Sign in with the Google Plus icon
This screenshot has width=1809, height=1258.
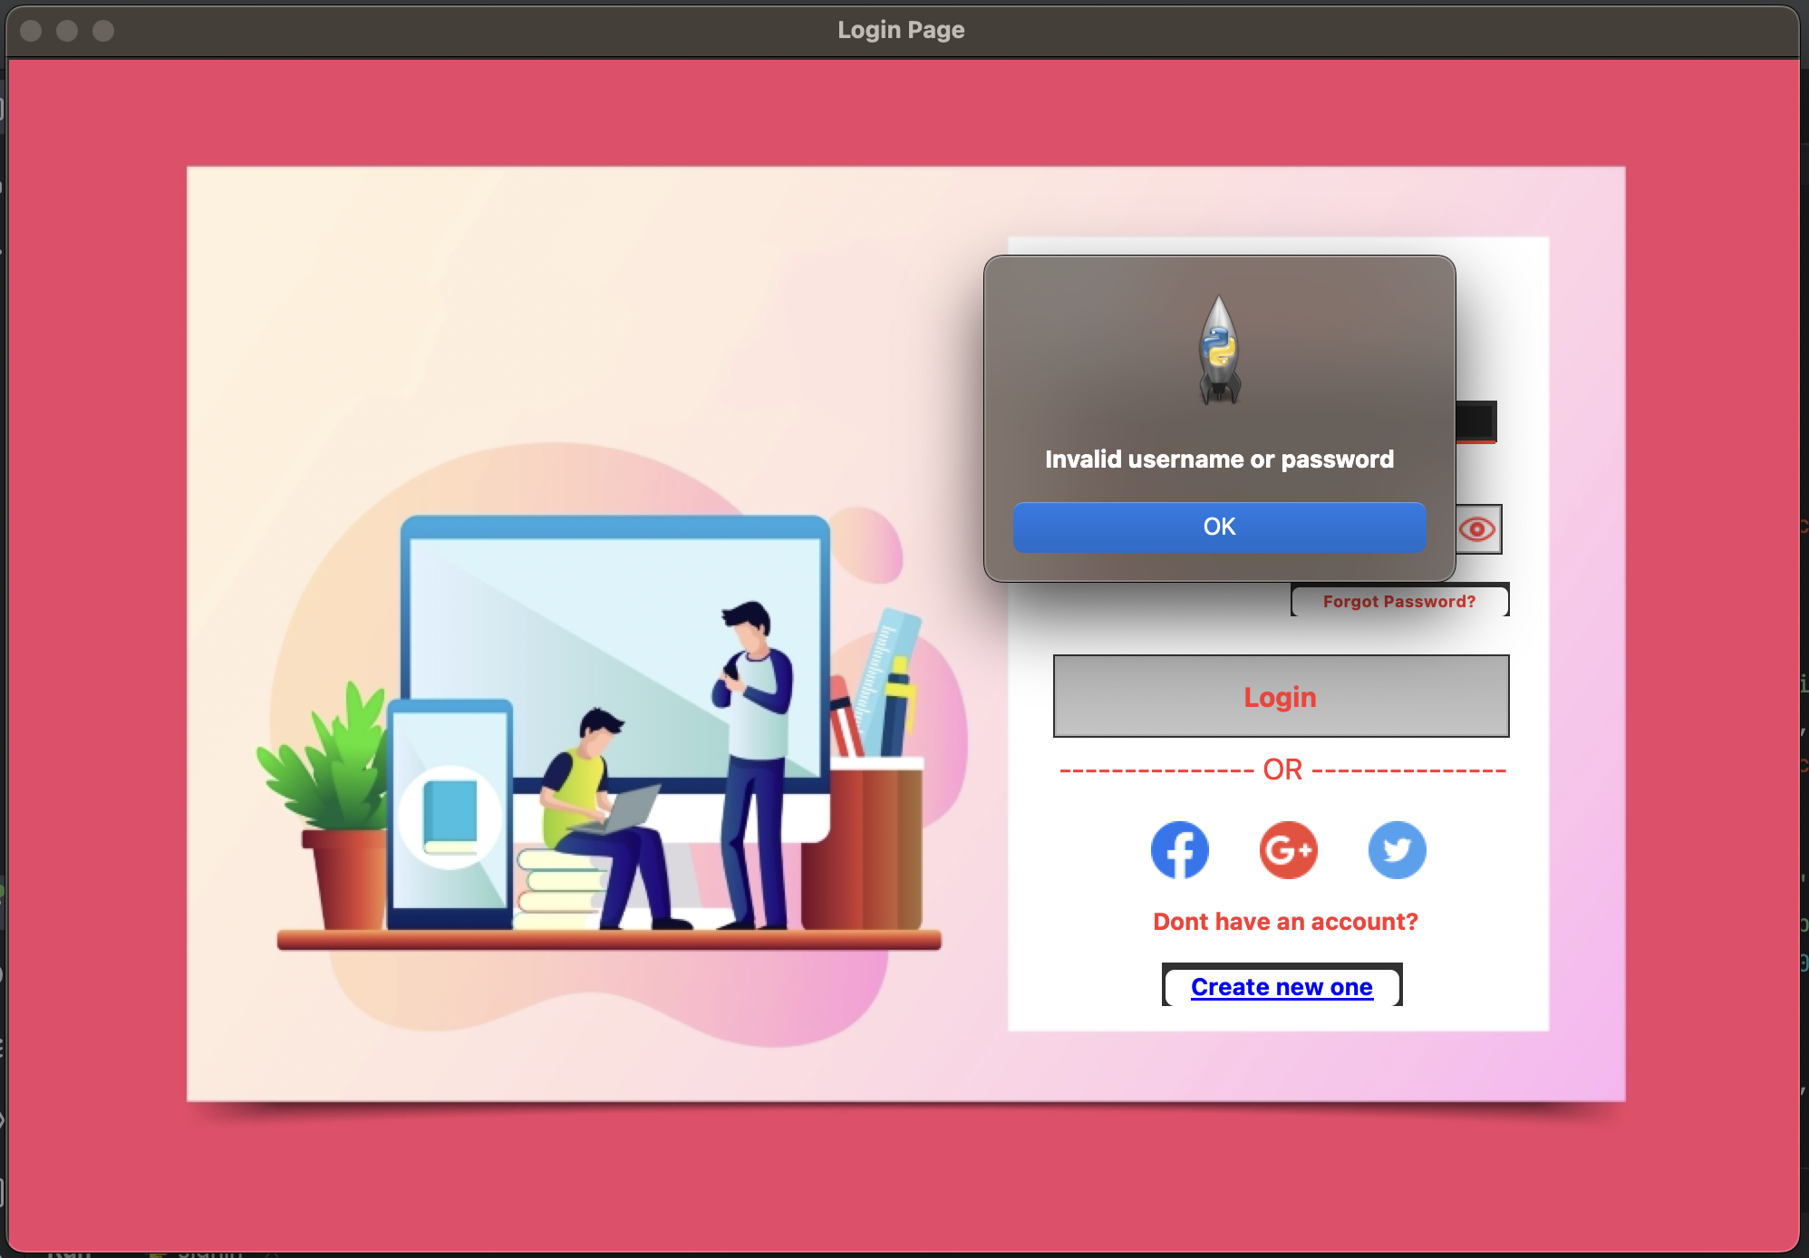click(1288, 850)
